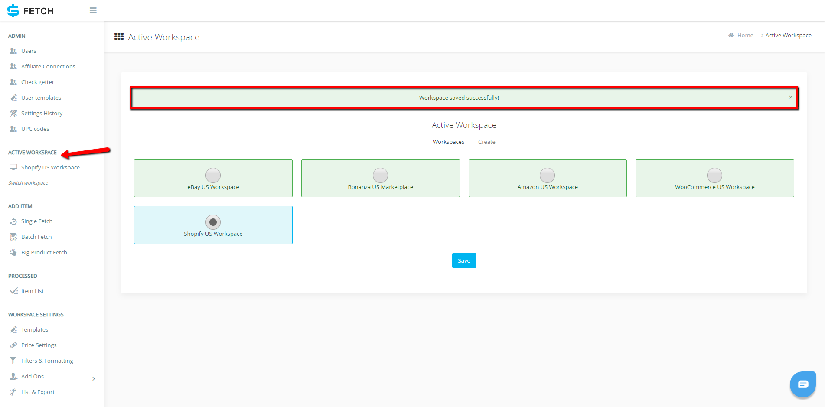825x407 pixels.
Task: Click the User templates pencil icon
Action: point(13,98)
